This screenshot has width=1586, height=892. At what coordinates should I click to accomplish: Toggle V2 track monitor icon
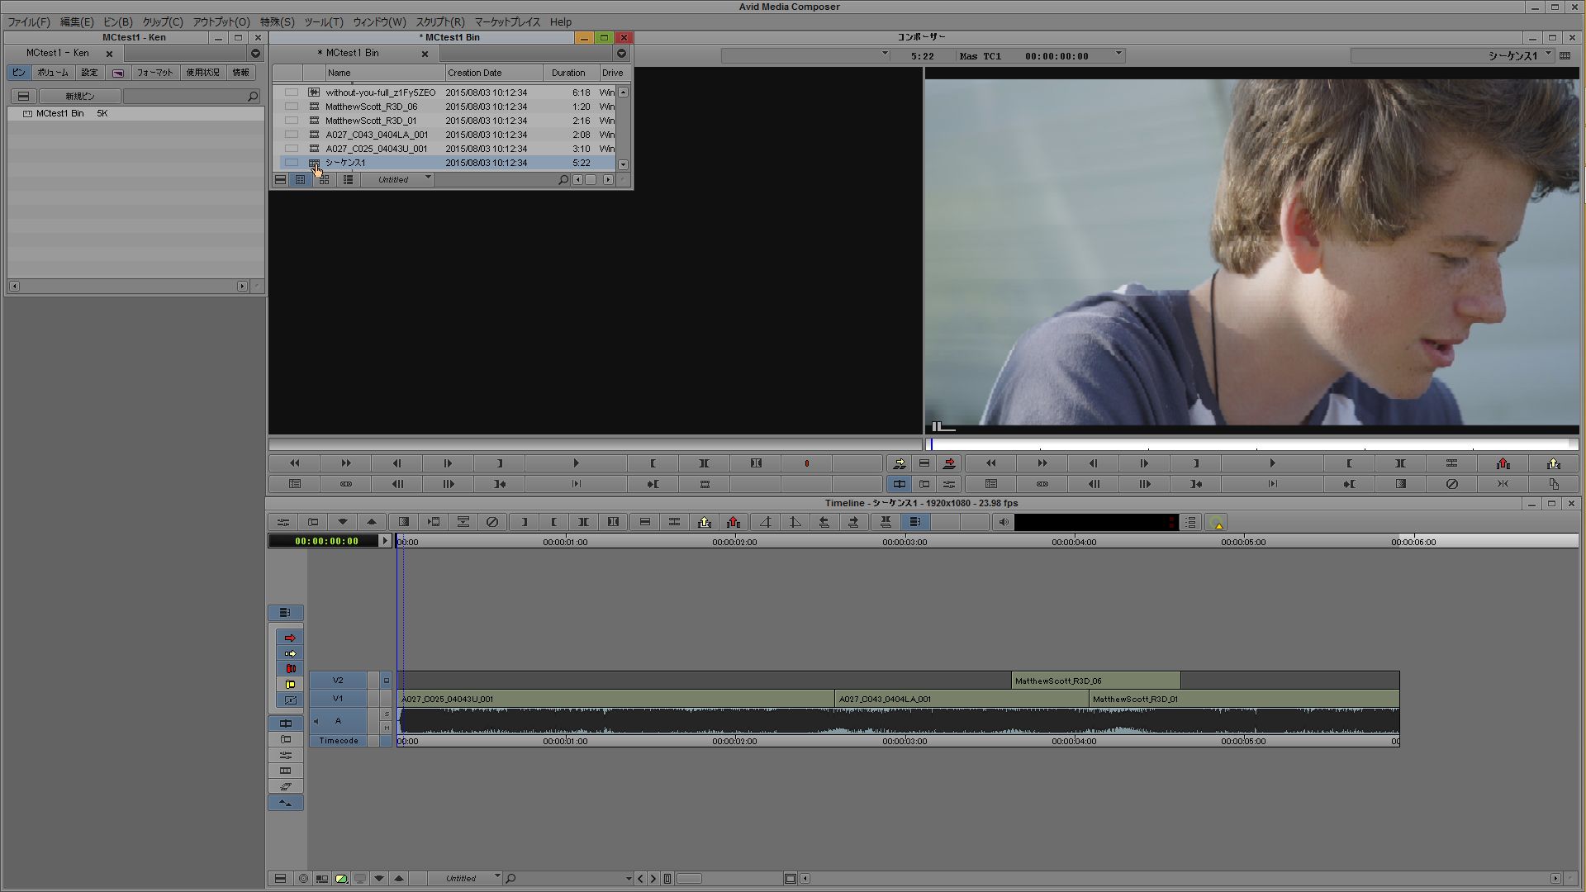(386, 681)
